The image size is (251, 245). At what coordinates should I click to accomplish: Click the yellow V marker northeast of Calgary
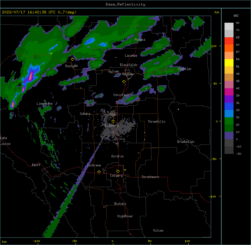[125, 170]
